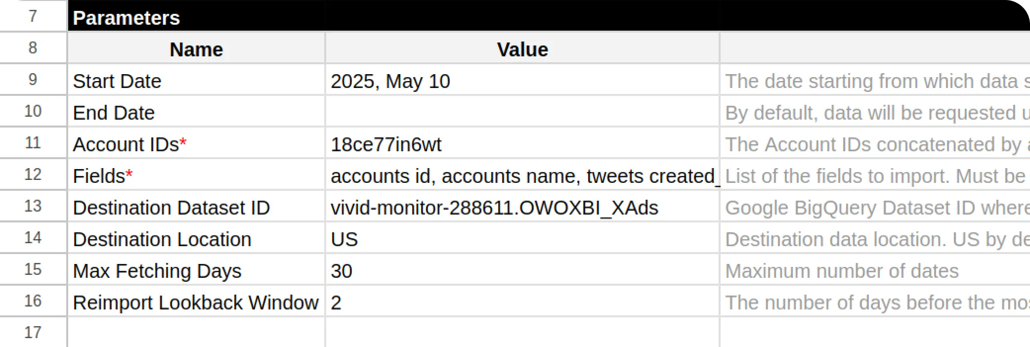Click the Name column header cell
The width and height of the screenshot is (1030, 347).
(196, 49)
